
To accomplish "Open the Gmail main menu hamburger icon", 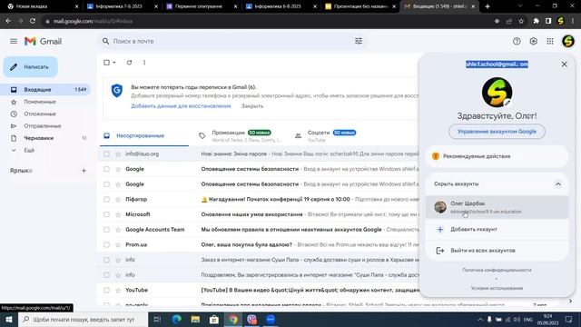I will 14,41.
